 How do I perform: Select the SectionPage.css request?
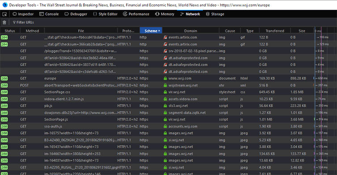(x=168, y=92)
